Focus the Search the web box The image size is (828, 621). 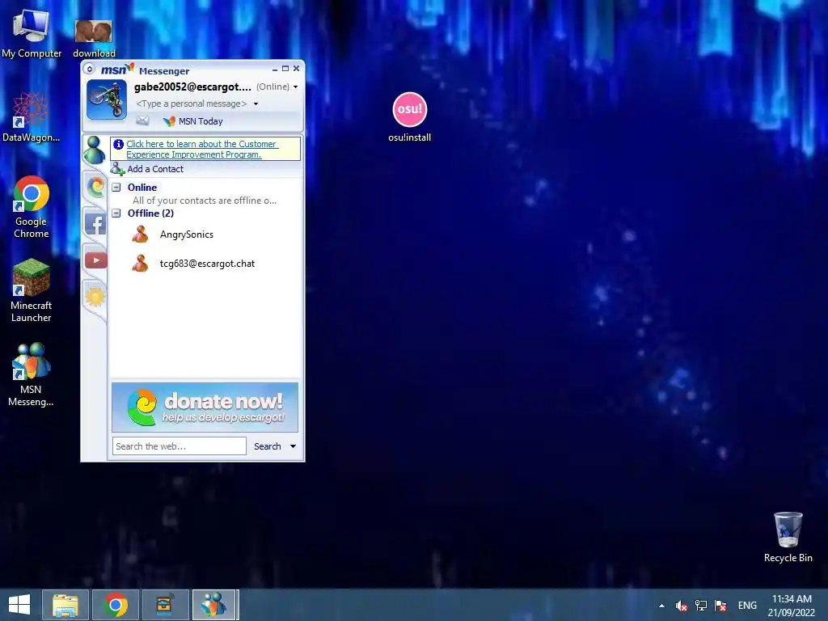179,446
